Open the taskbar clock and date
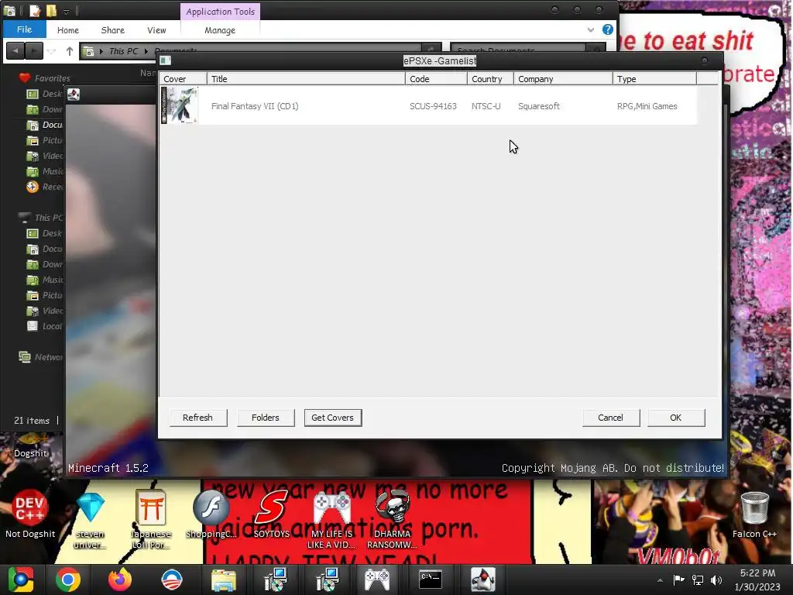Viewport: 793px width, 595px height. (757, 580)
